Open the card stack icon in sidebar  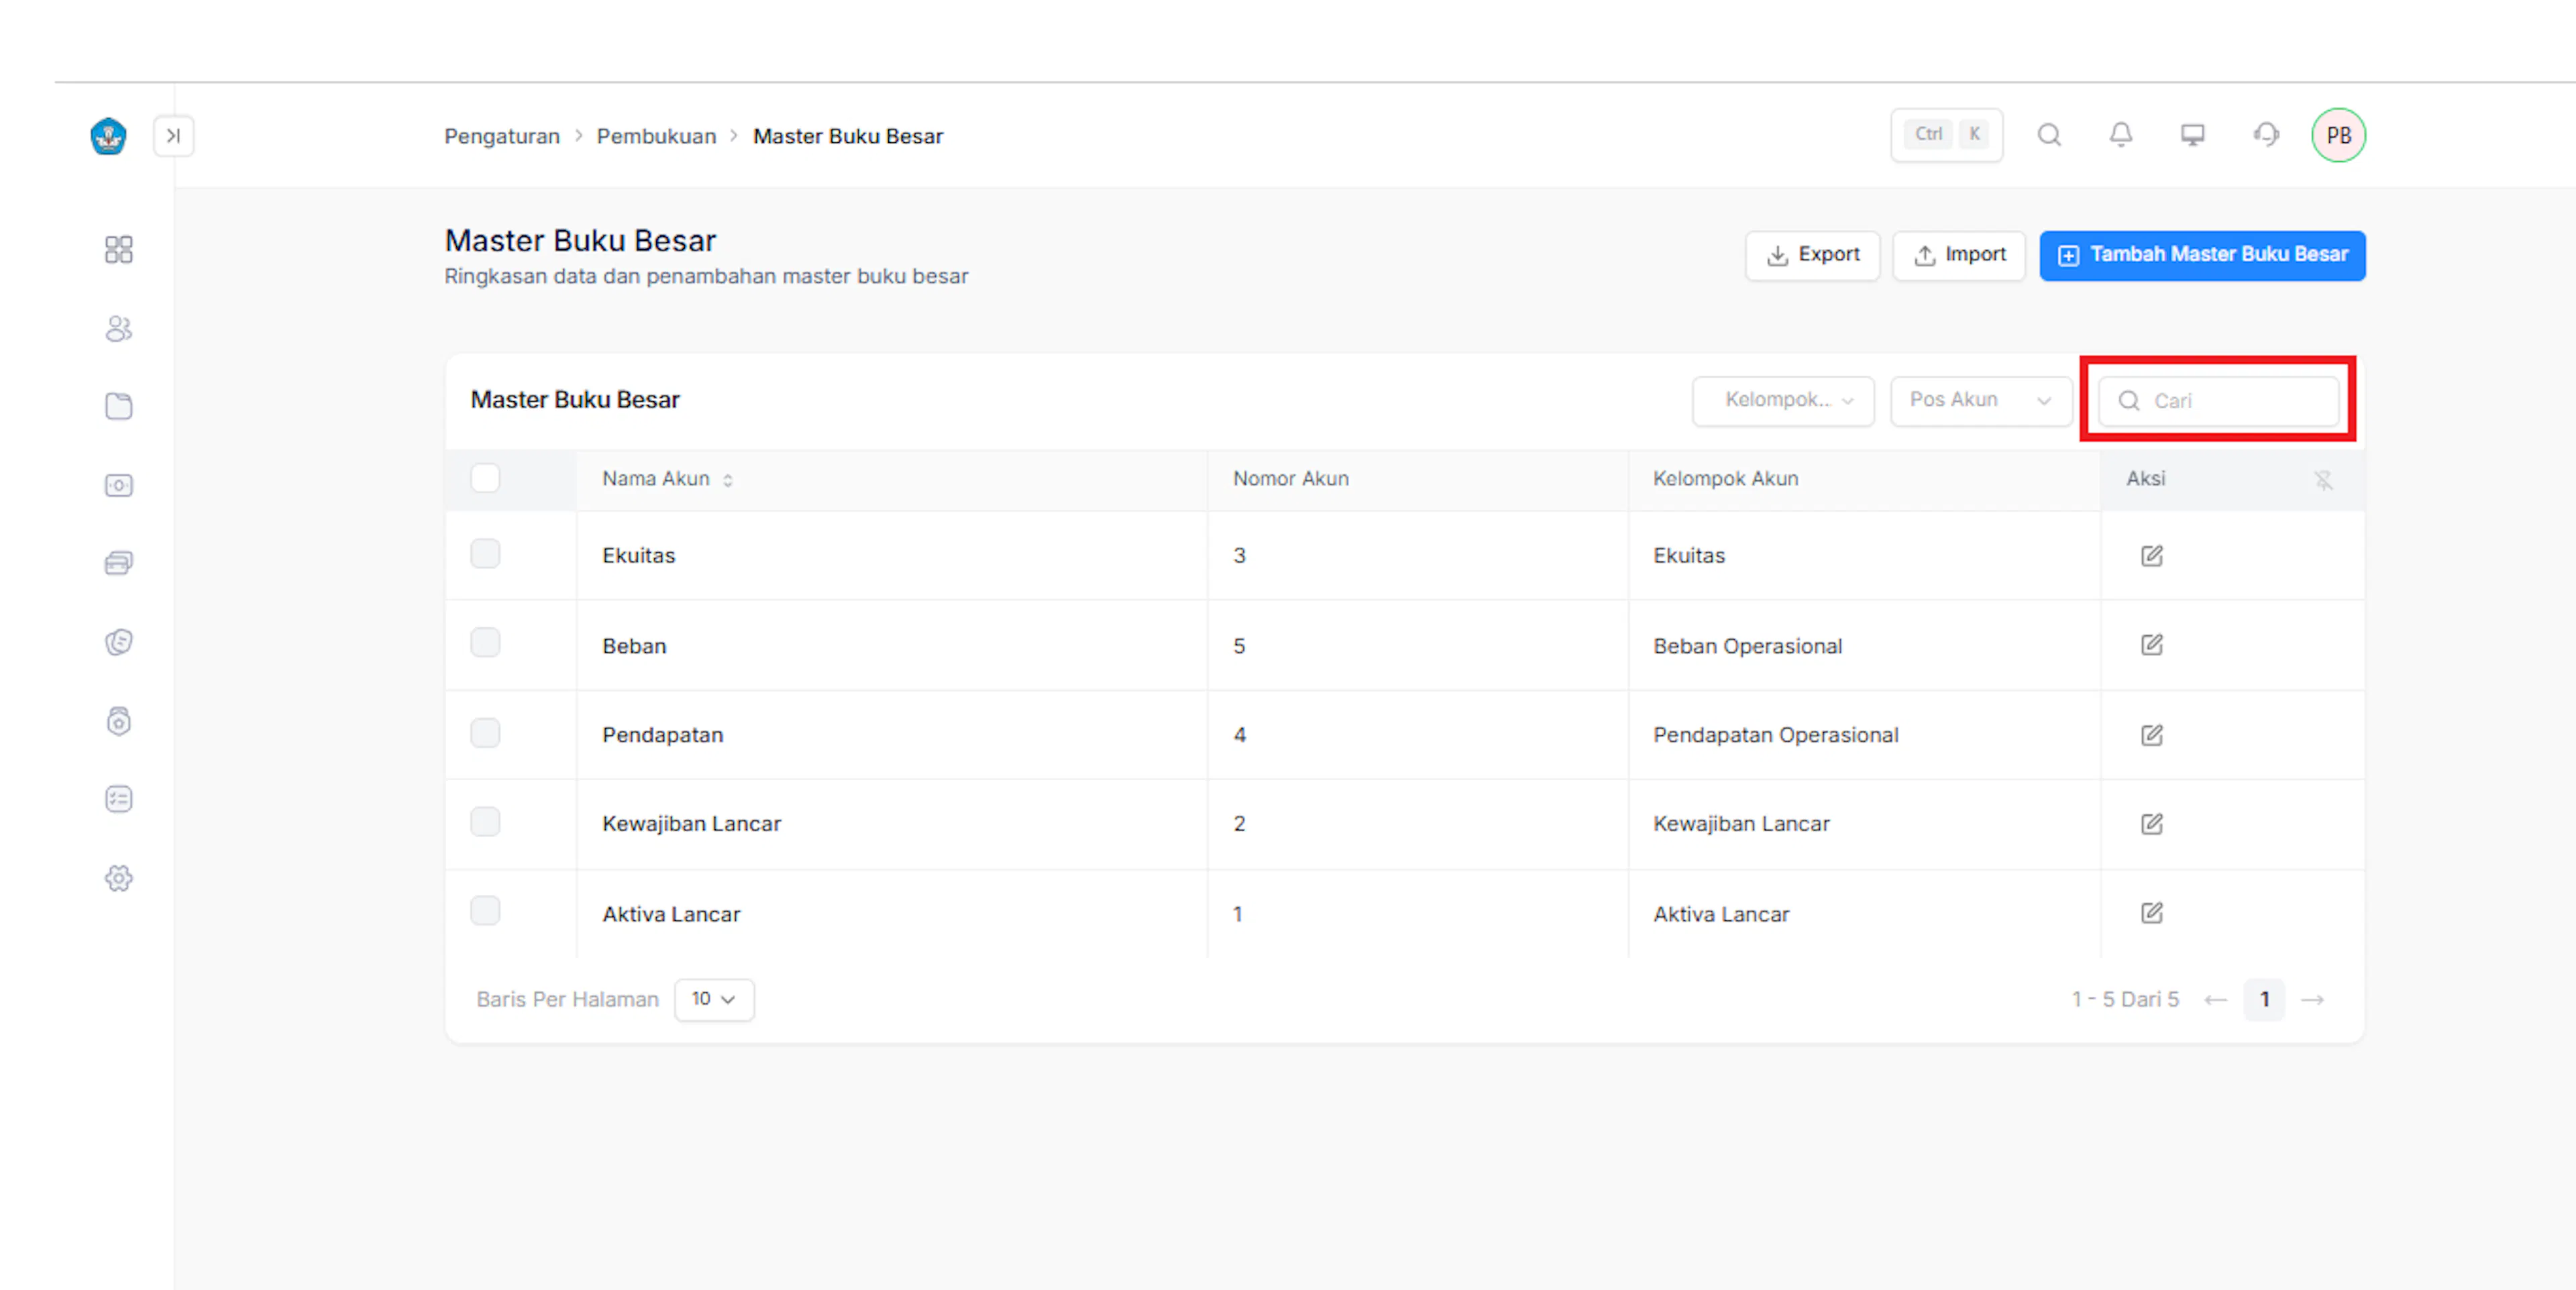119,563
